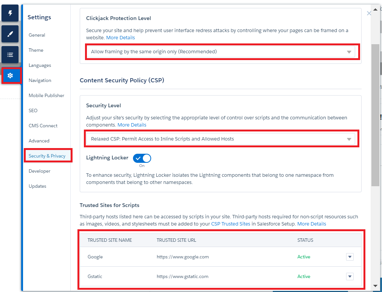Screen dimensions: 382x292
Task: Follow Trusted Sites for Scripts More Details link
Action: (312, 224)
